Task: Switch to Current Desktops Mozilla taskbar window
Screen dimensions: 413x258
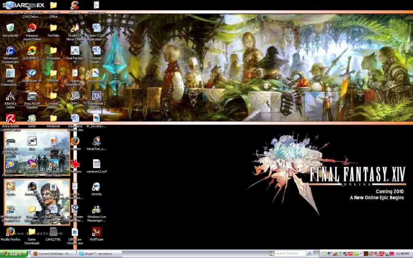Action: point(54,254)
